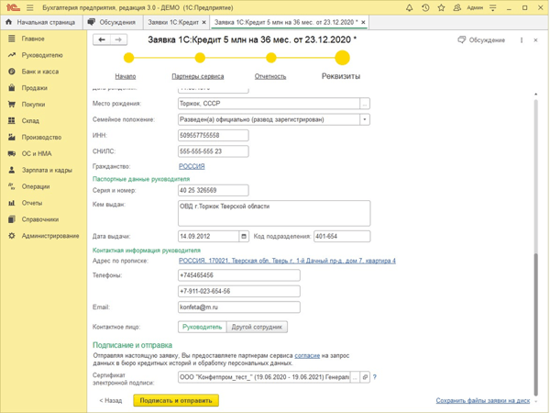Open the calendar picker for Дата выдачи
Image resolution: width=550 pixels, height=413 pixels.
click(244, 237)
